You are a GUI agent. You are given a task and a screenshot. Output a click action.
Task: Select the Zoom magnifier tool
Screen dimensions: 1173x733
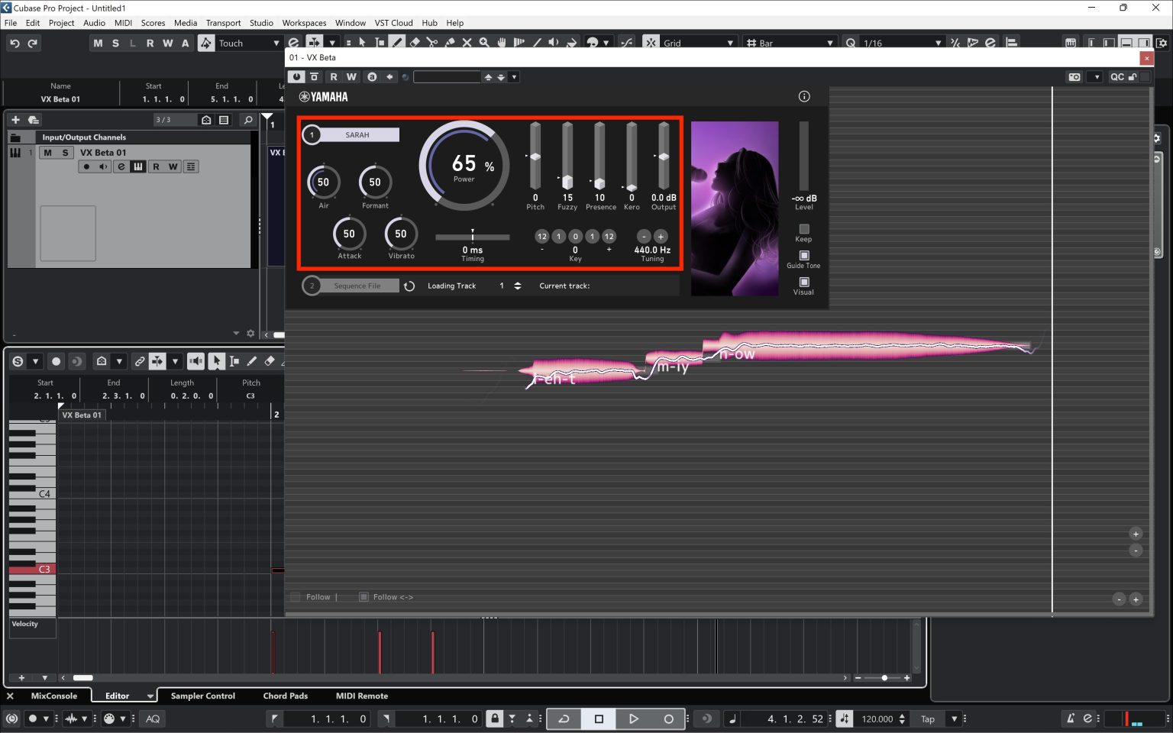[484, 43]
